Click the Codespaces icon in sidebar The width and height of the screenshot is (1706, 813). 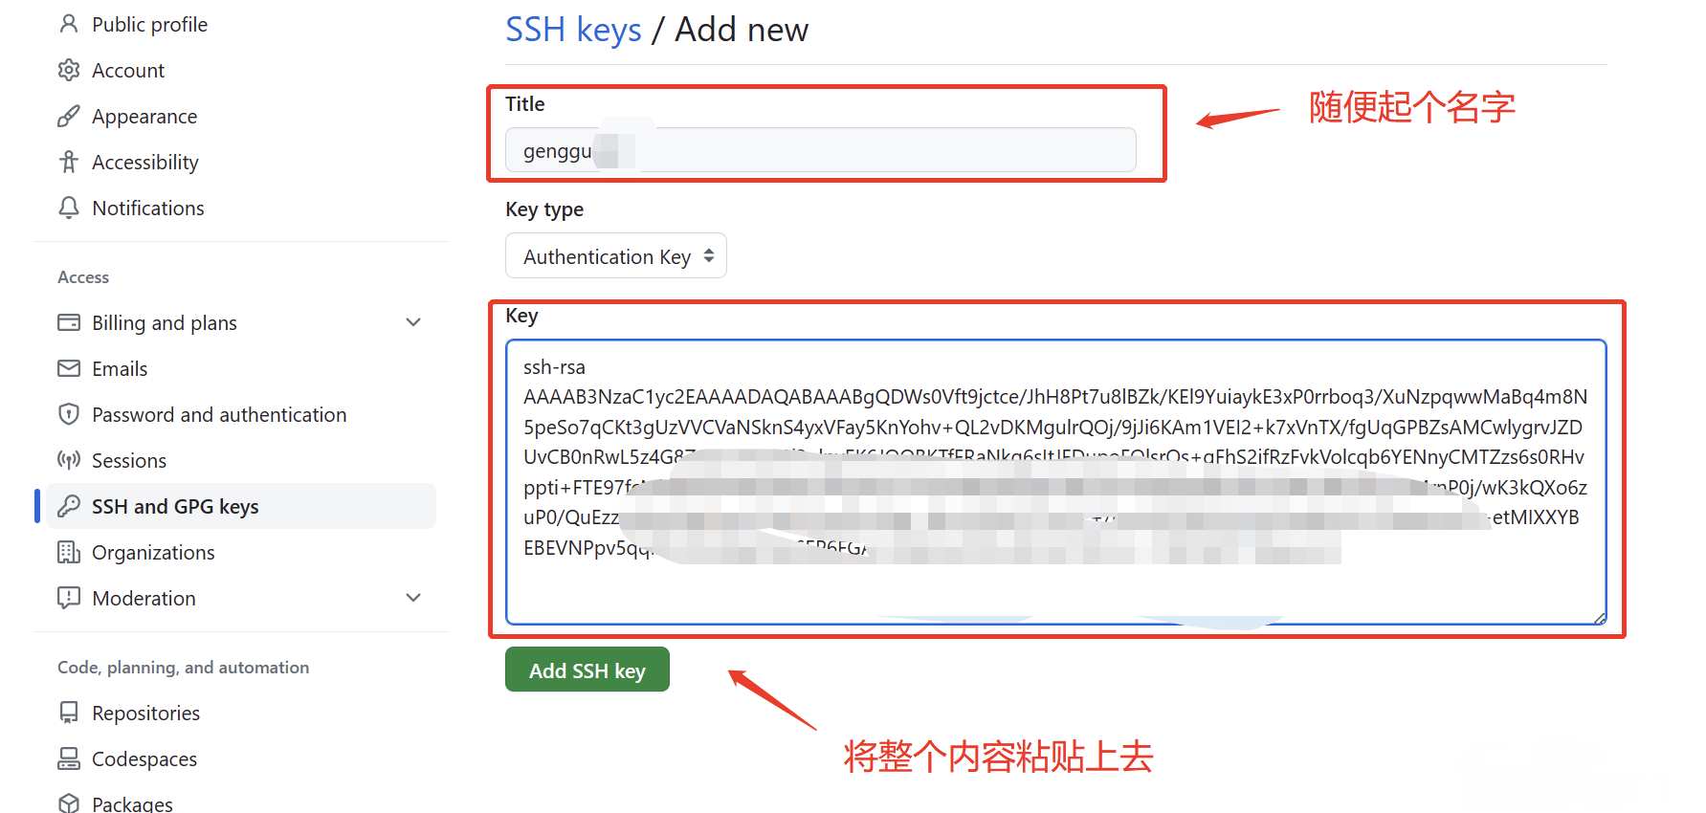coord(69,758)
